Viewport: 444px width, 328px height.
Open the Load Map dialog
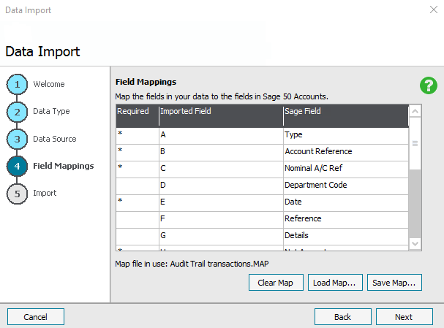(334, 283)
